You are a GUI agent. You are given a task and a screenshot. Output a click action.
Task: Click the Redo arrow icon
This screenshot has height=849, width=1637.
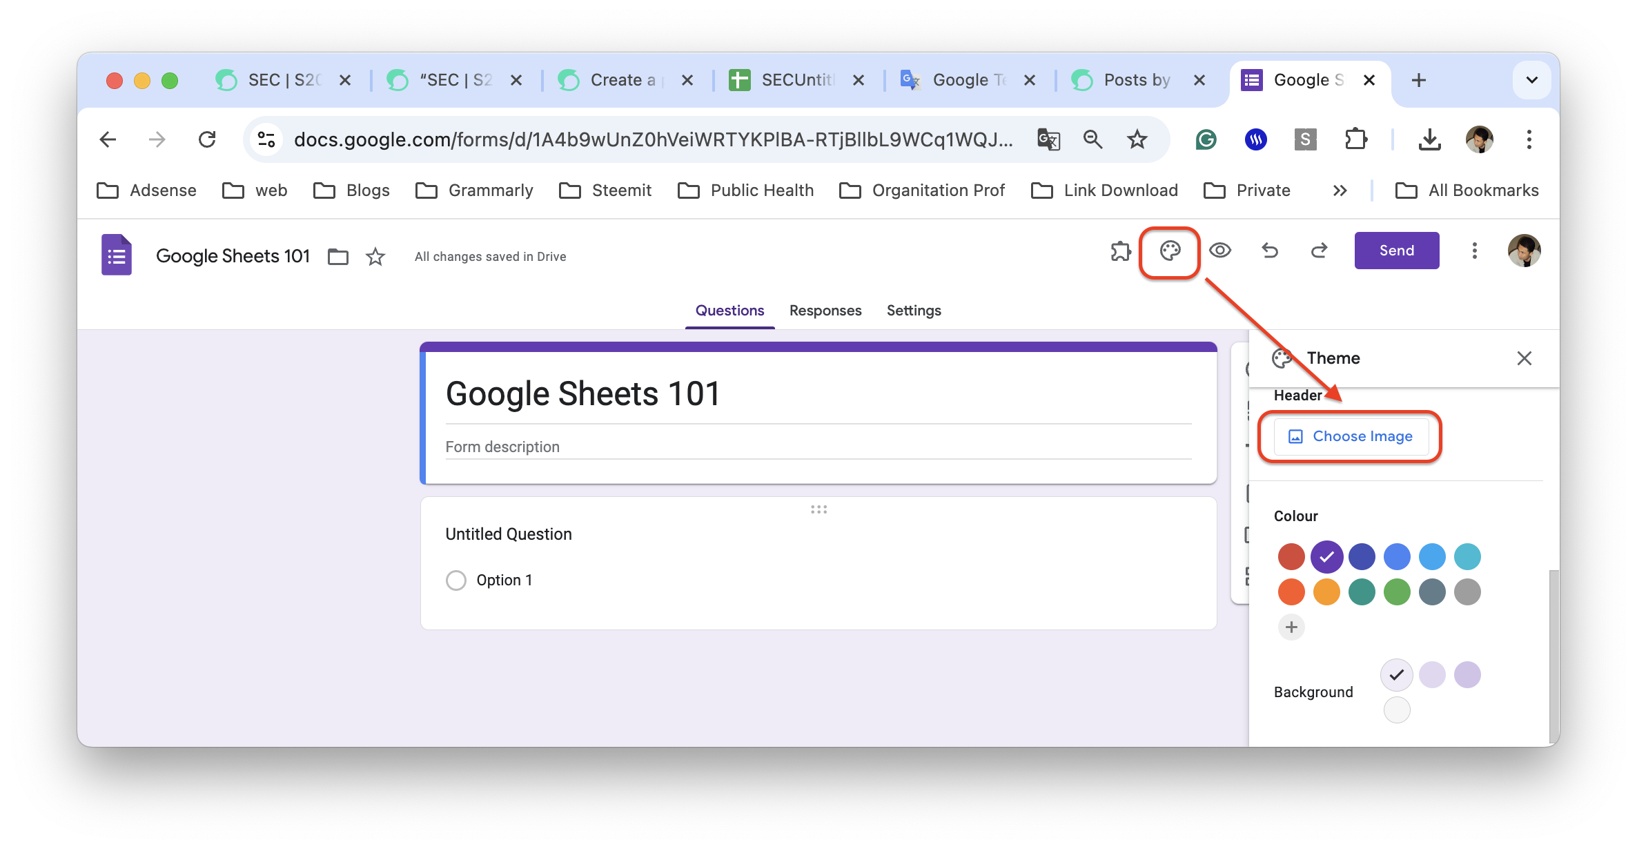click(1319, 251)
